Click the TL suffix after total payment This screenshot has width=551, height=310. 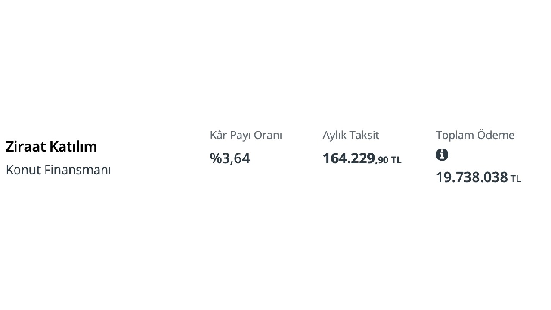coord(516,179)
